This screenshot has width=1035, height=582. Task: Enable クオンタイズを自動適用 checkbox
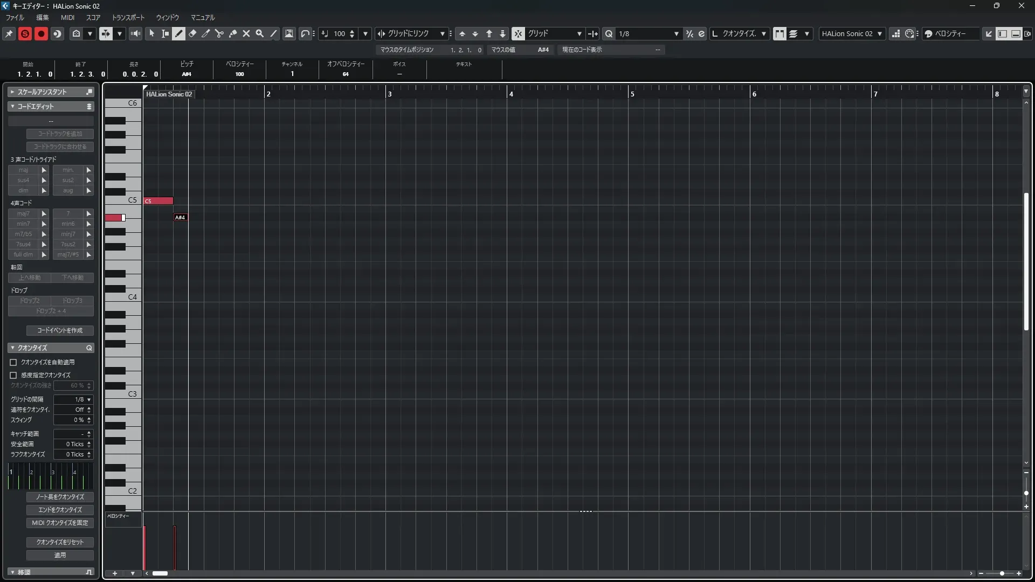pyautogui.click(x=13, y=363)
